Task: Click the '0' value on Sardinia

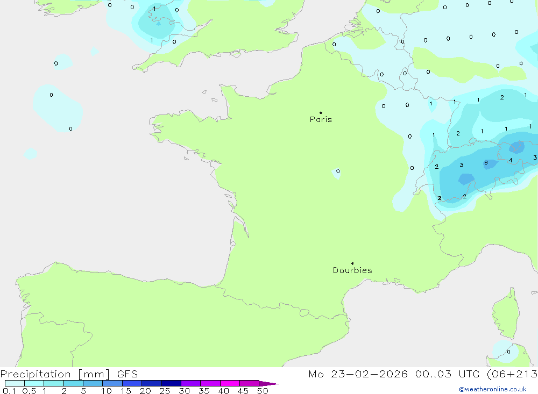Action: tap(508, 352)
